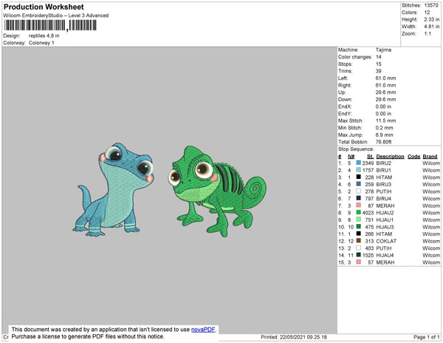Viewport: 443px width, 343px height.
Task: Click the Trims value 39
Action: (379, 71)
